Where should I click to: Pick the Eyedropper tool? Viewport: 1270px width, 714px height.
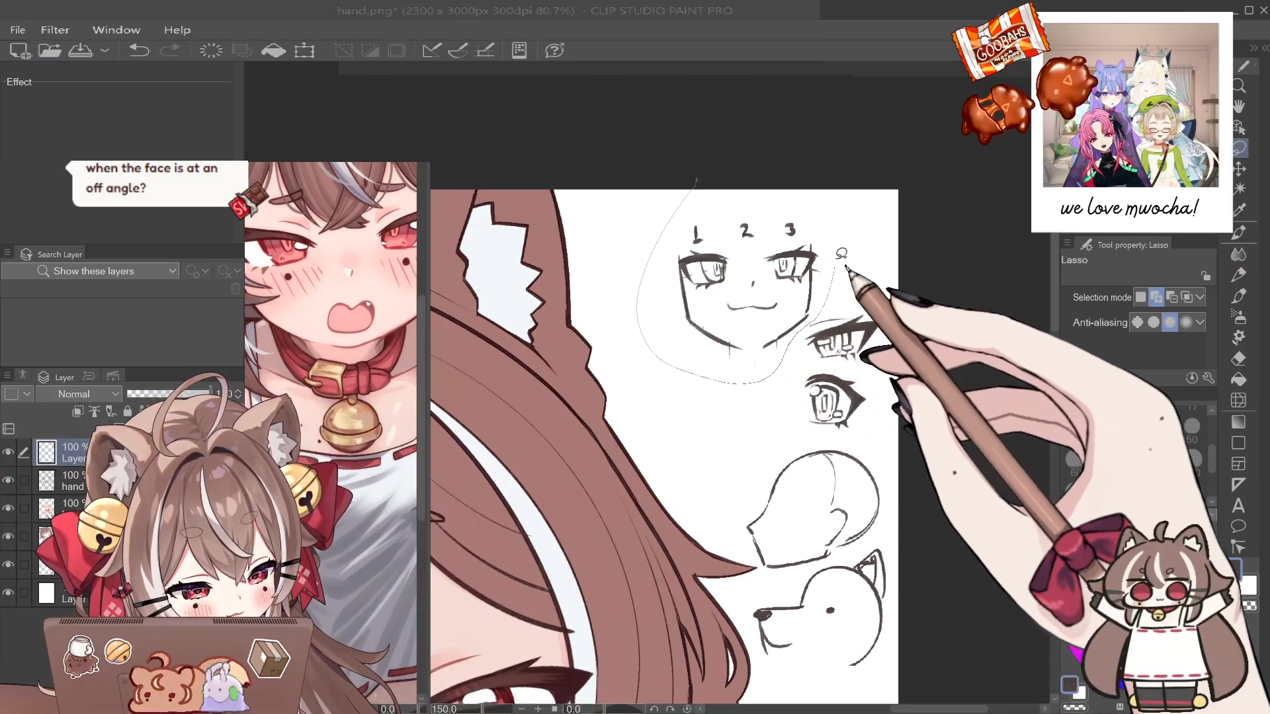click(1239, 210)
